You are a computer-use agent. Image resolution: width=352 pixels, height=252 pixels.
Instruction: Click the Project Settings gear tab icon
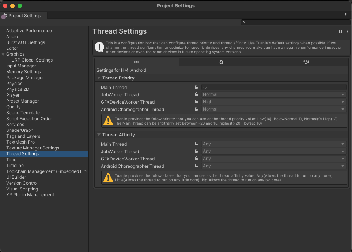[4, 16]
